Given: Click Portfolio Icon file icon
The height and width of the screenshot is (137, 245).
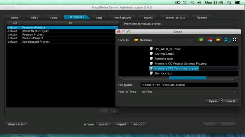Looking at the screenshot, I should pyautogui.click(x=151, y=59).
